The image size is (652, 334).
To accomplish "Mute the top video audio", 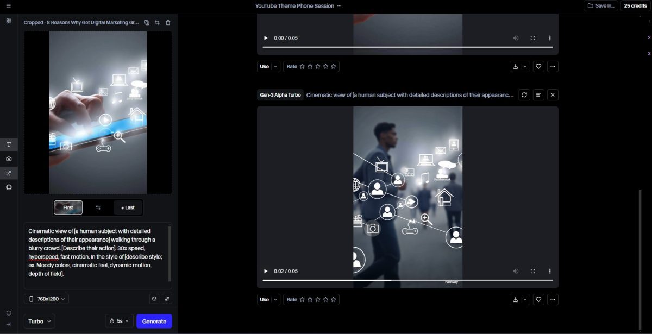I will point(516,38).
